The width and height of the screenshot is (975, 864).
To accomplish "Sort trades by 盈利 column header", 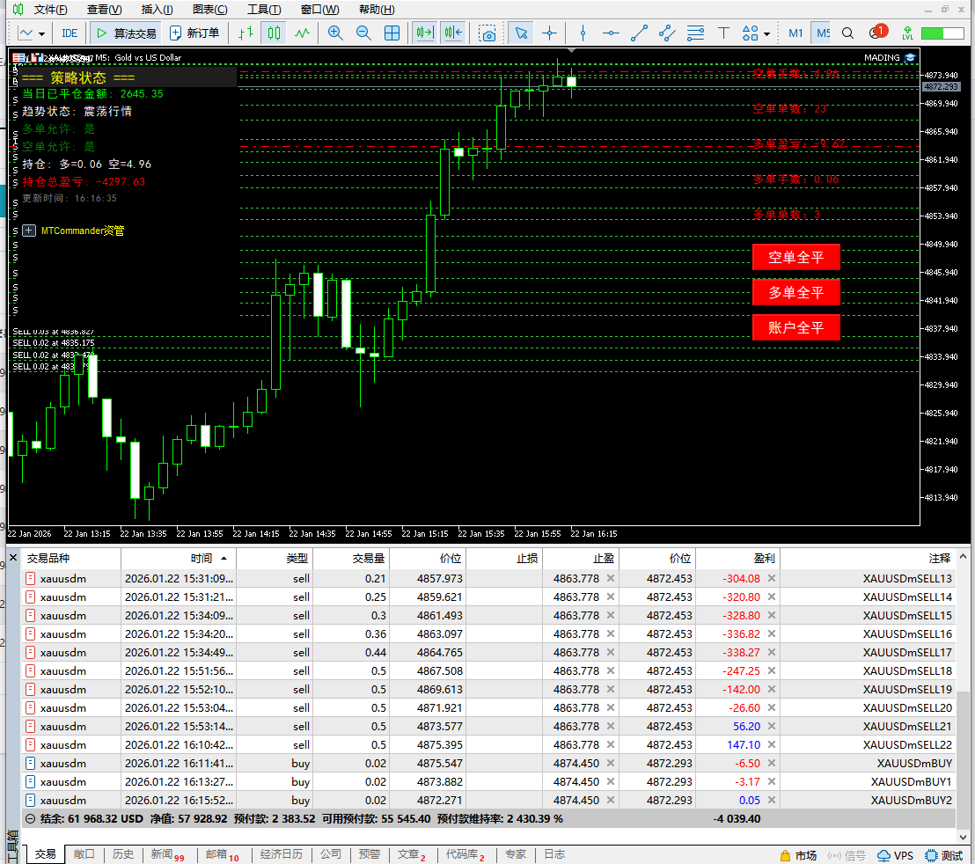I will pyautogui.click(x=737, y=558).
